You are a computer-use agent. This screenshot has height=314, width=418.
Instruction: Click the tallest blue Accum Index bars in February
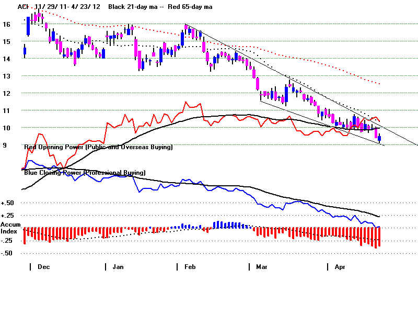click(x=219, y=225)
